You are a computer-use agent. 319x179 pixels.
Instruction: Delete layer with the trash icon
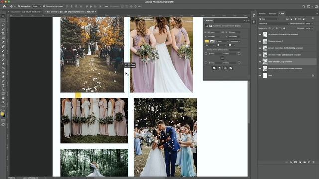point(313,162)
